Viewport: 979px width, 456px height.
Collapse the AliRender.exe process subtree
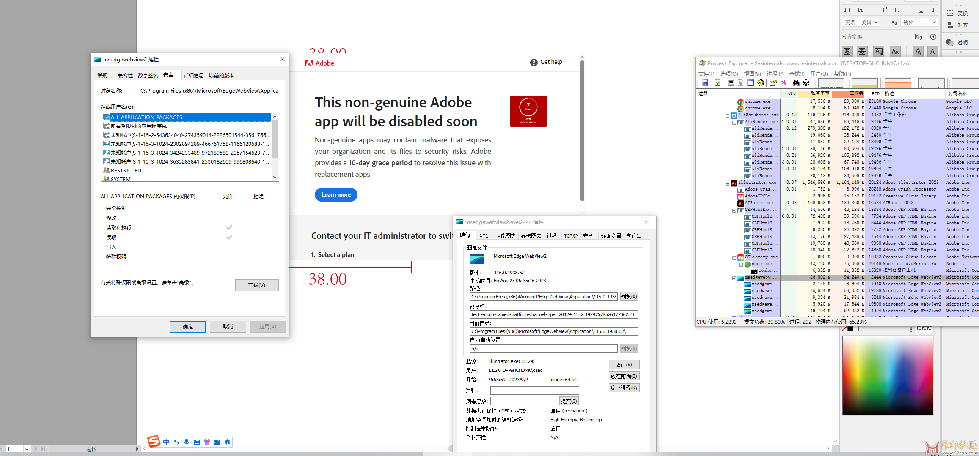[734, 122]
